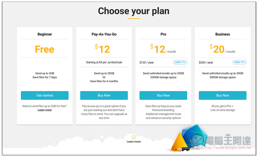Click Buy Now under the Pro plan

coord(163,95)
